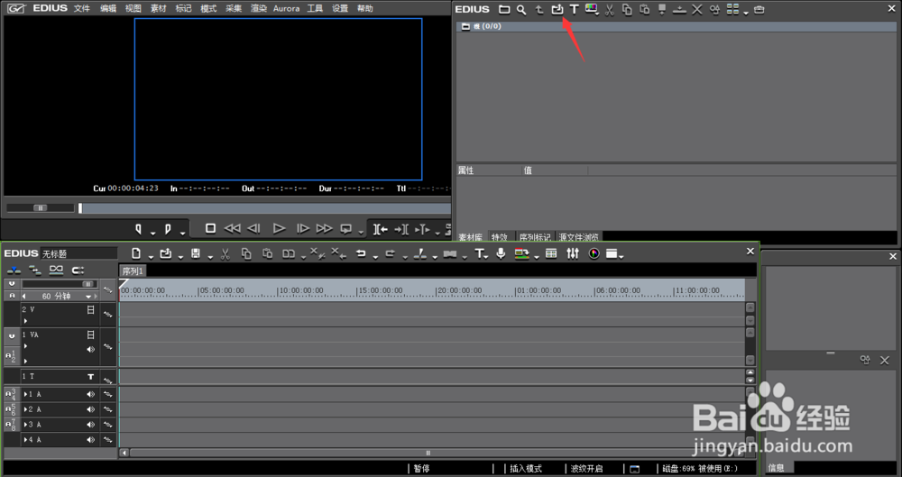Click the floppy disk save icon in timeline toolbar
The width and height of the screenshot is (902, 477).
pos(196,253)
